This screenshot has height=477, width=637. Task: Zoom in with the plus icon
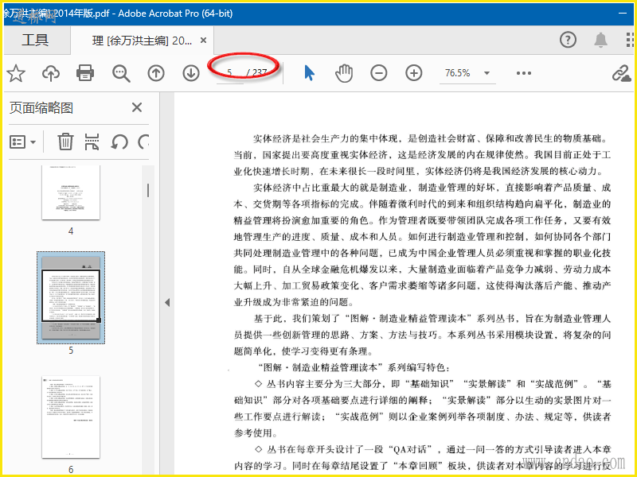(413, 73)
